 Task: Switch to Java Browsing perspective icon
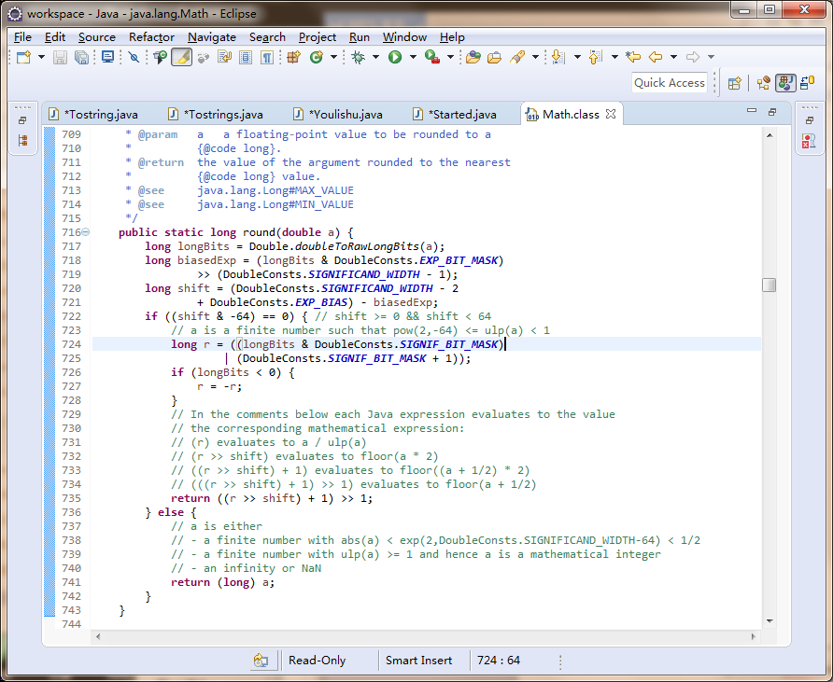[x=763, y=83]
